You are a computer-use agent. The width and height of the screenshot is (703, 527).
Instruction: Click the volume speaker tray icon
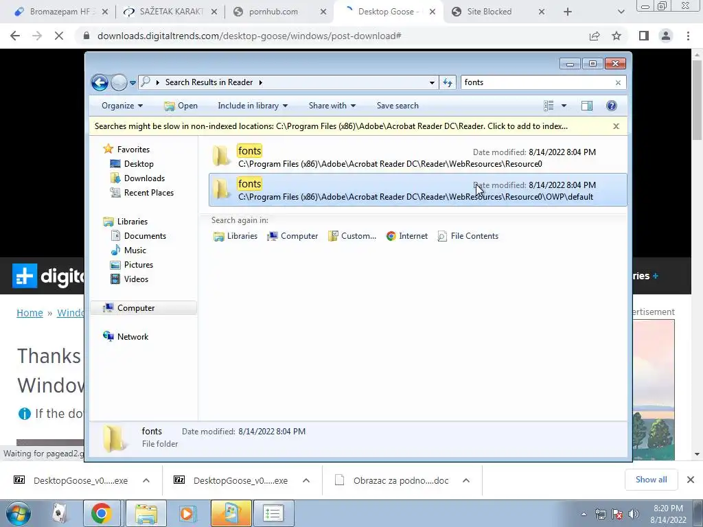tap(633, 513)
